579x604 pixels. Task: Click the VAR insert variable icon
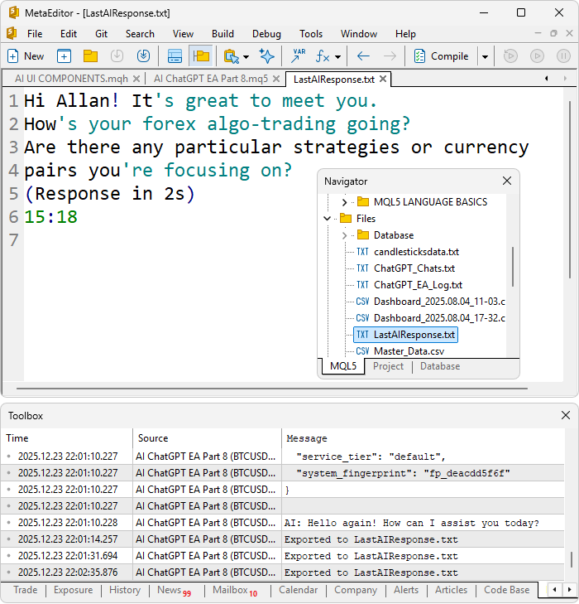click(298, 56)
